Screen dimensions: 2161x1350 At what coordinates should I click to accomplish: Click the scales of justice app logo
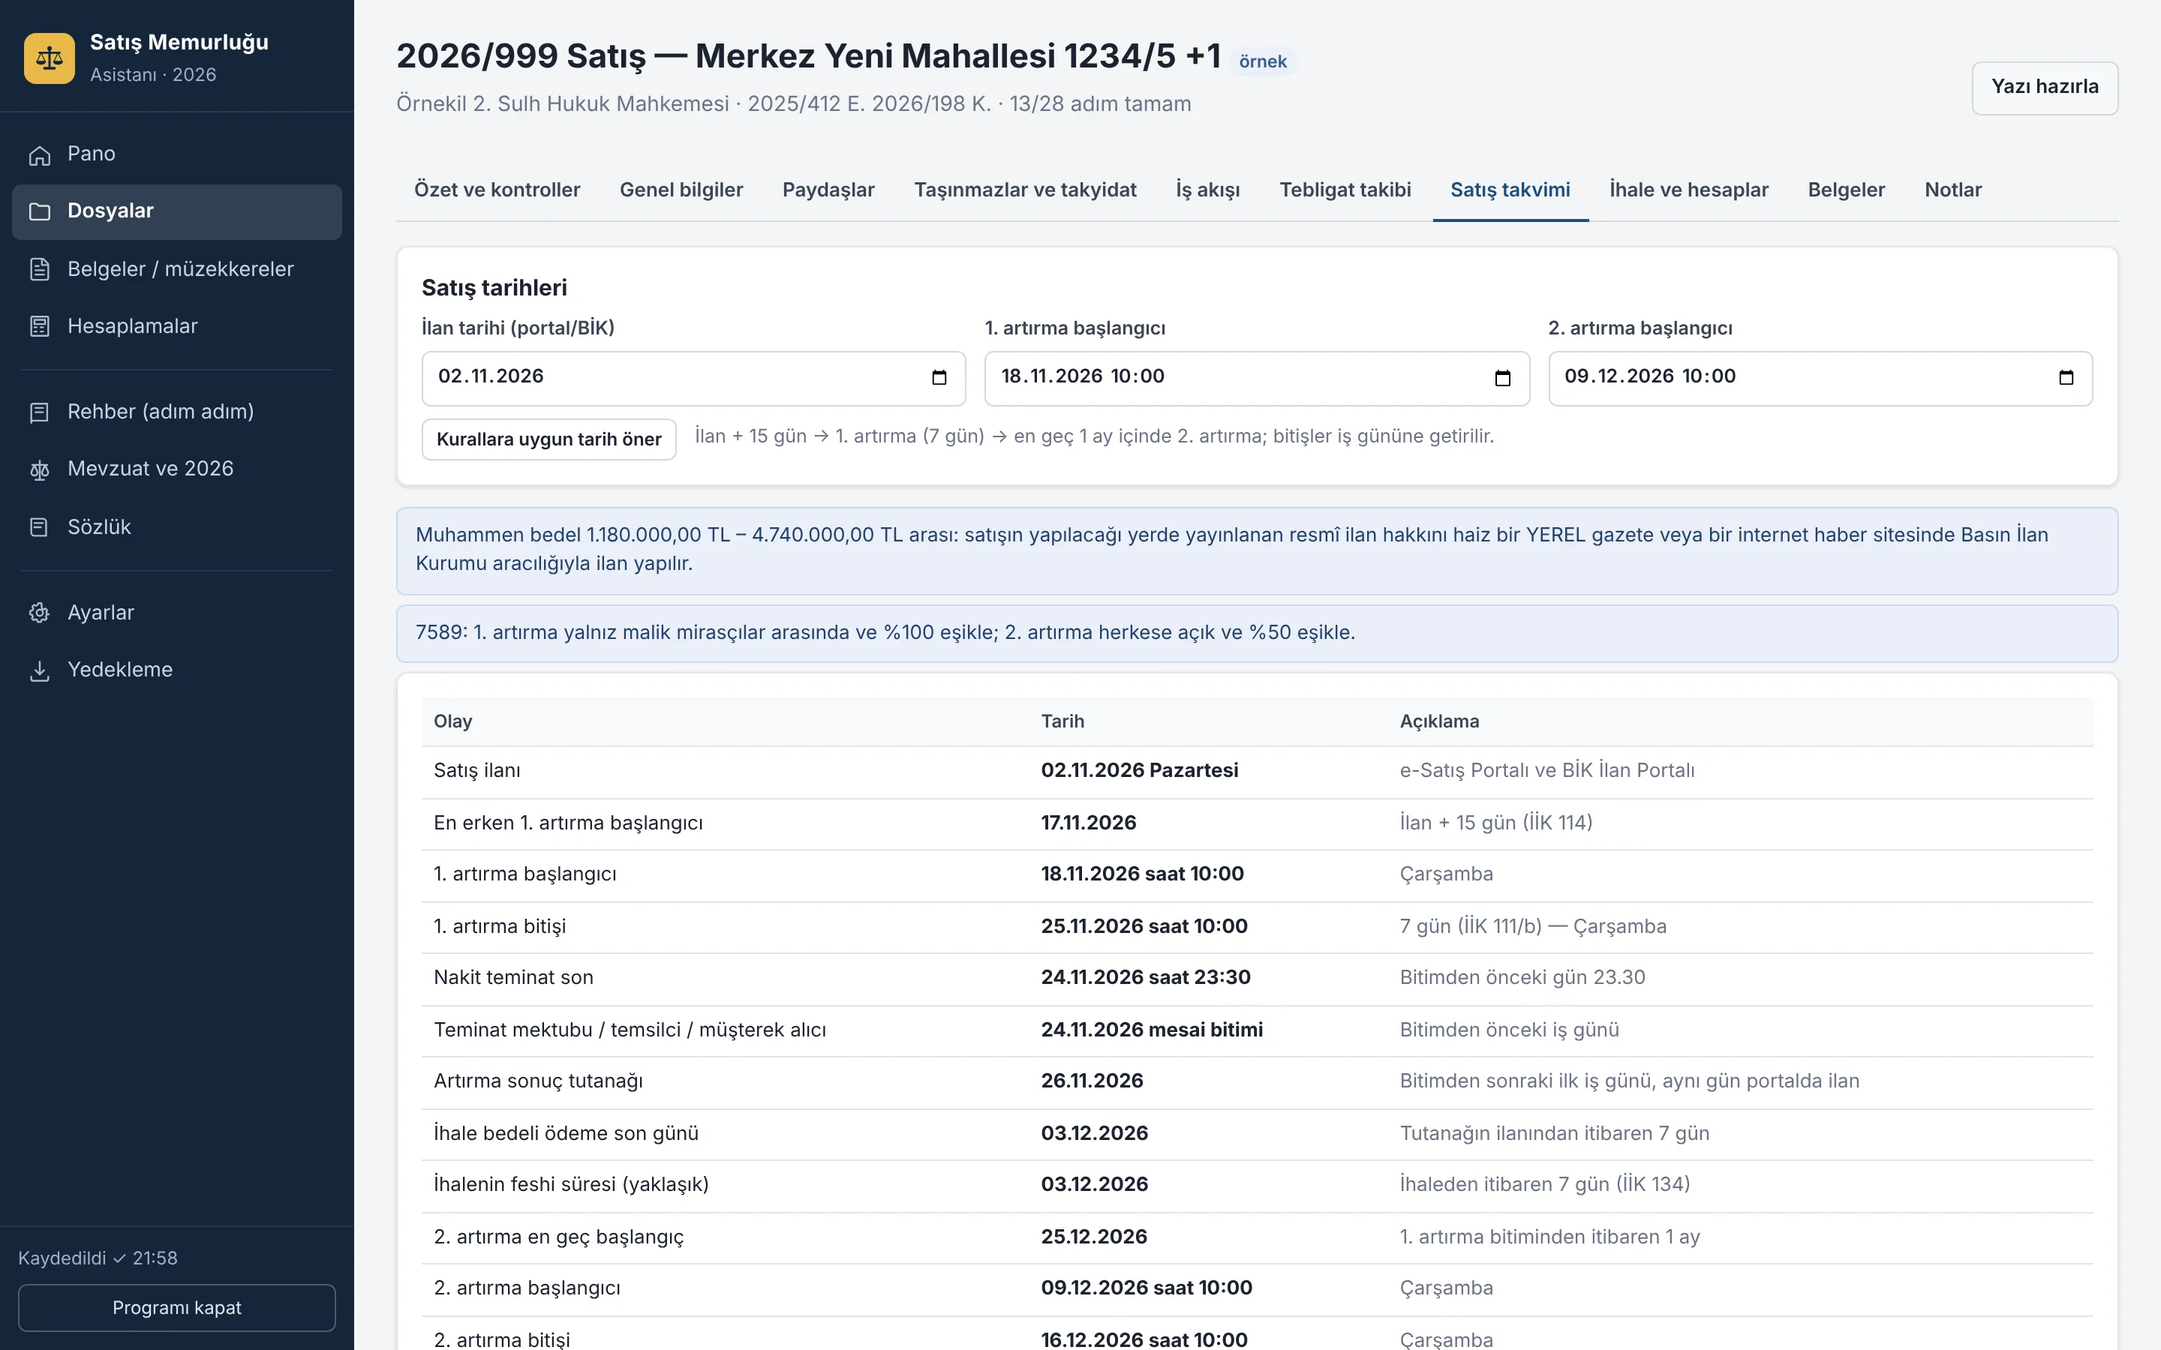[49, 58]
